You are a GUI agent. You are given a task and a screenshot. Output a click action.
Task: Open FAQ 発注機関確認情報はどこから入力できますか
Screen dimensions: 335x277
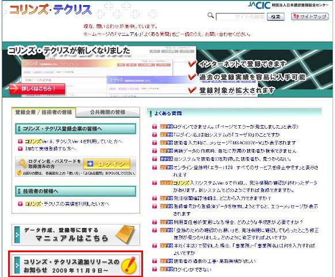[222, 199]
